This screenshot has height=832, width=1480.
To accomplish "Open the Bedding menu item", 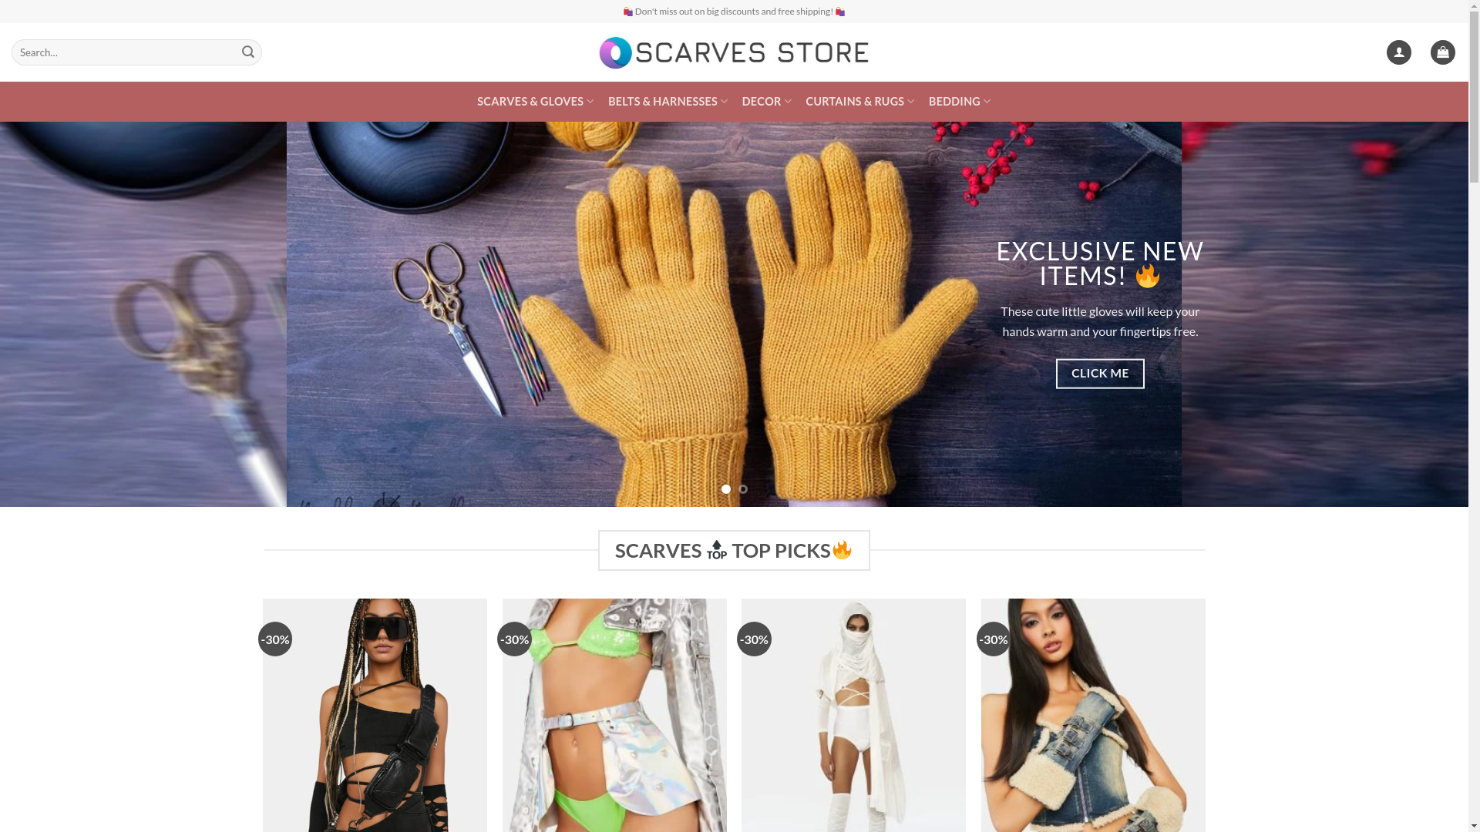I will coord(960,101).
